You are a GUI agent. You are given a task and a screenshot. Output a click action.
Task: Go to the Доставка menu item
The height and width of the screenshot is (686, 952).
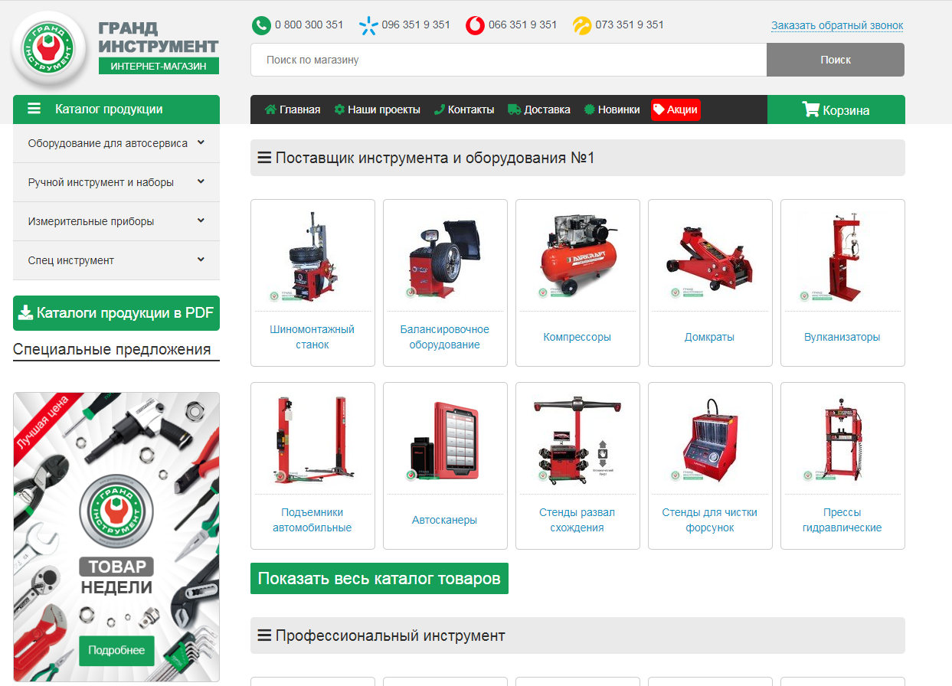pyautogui.click(x=539, y=109)
